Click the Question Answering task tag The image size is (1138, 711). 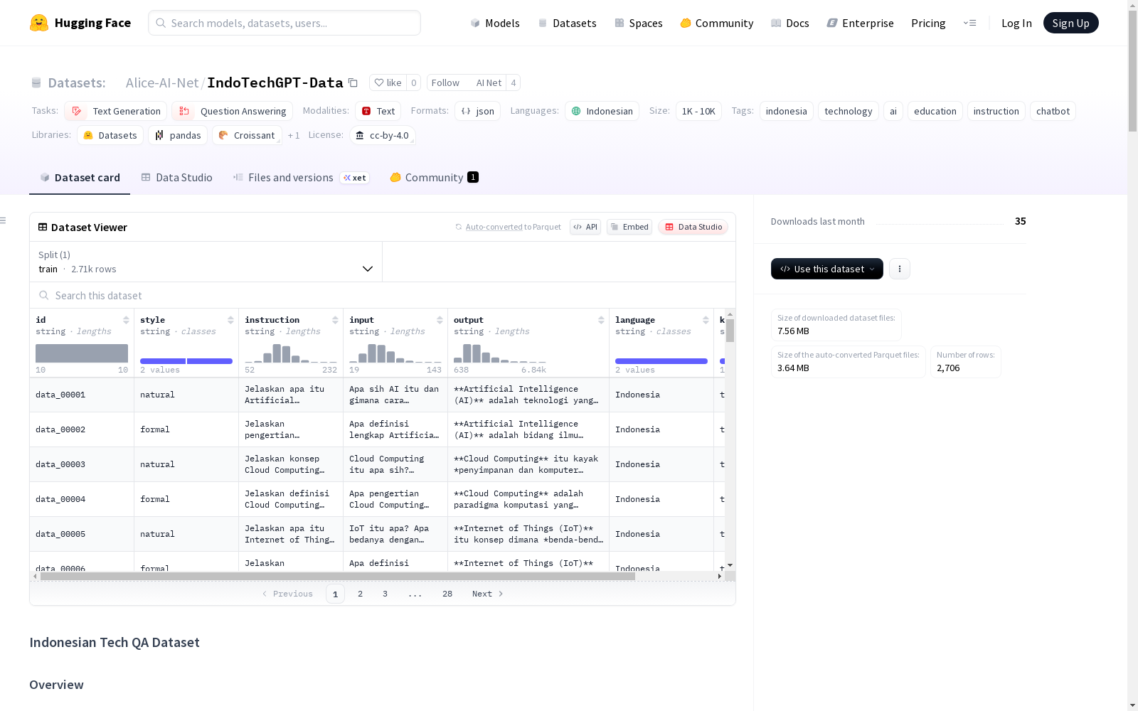tap(232, 111)
